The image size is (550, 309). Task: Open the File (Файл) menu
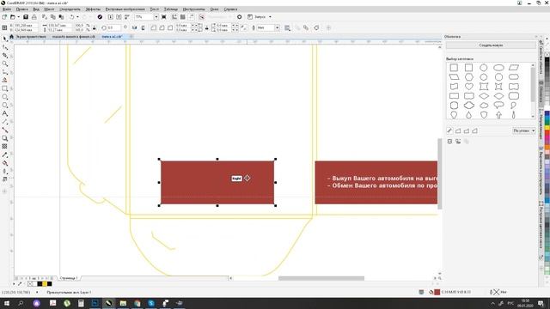(7, 9)
